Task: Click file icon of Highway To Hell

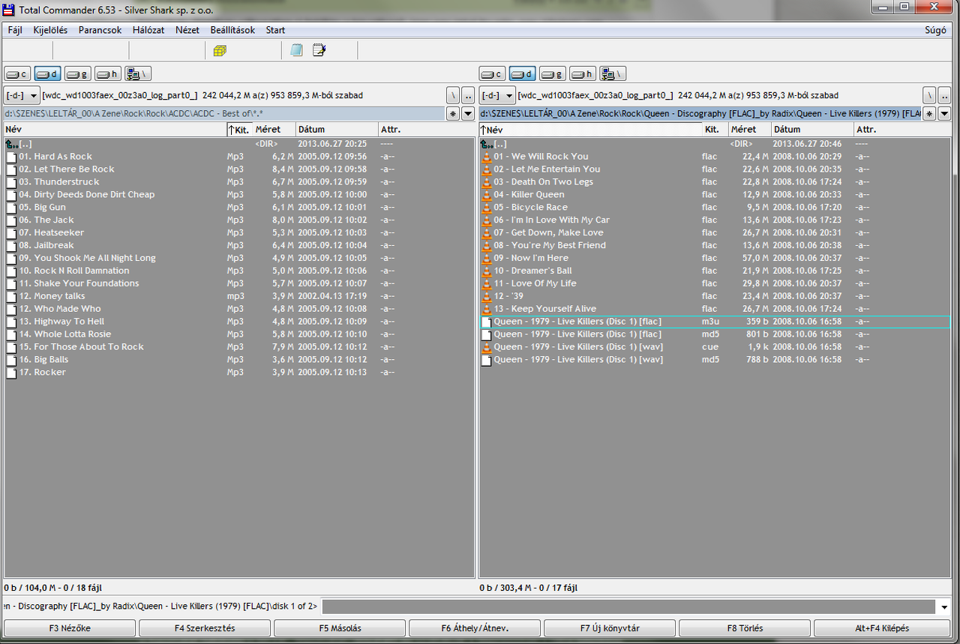Action: pyautogui.click(x=11, y=322)
